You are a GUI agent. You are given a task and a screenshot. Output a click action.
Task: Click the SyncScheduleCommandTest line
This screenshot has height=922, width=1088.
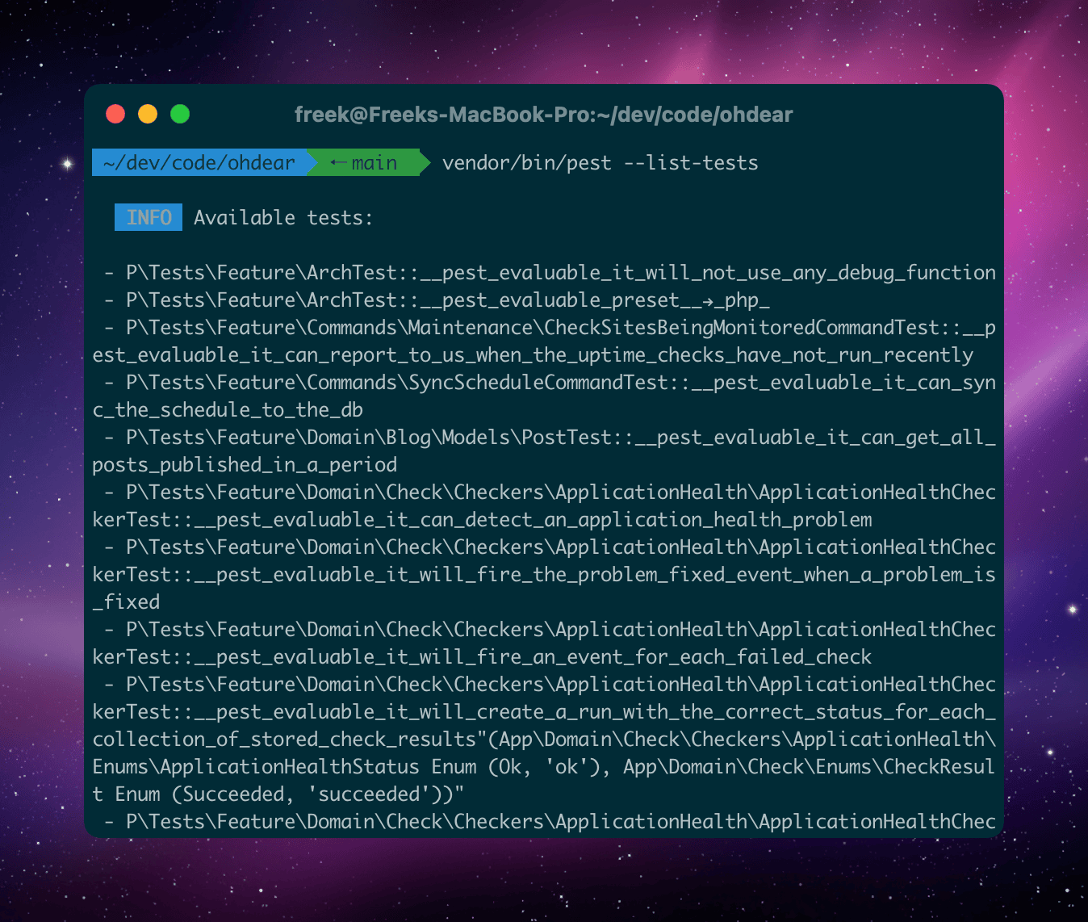(x=550, y=383)
